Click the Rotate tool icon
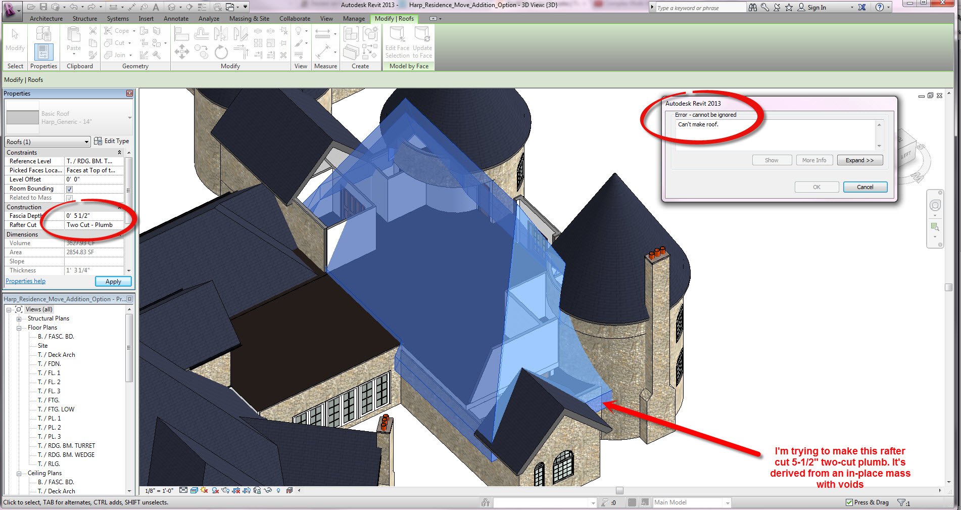The width and height of the screenshot is (961, 510). click(221, 52)
